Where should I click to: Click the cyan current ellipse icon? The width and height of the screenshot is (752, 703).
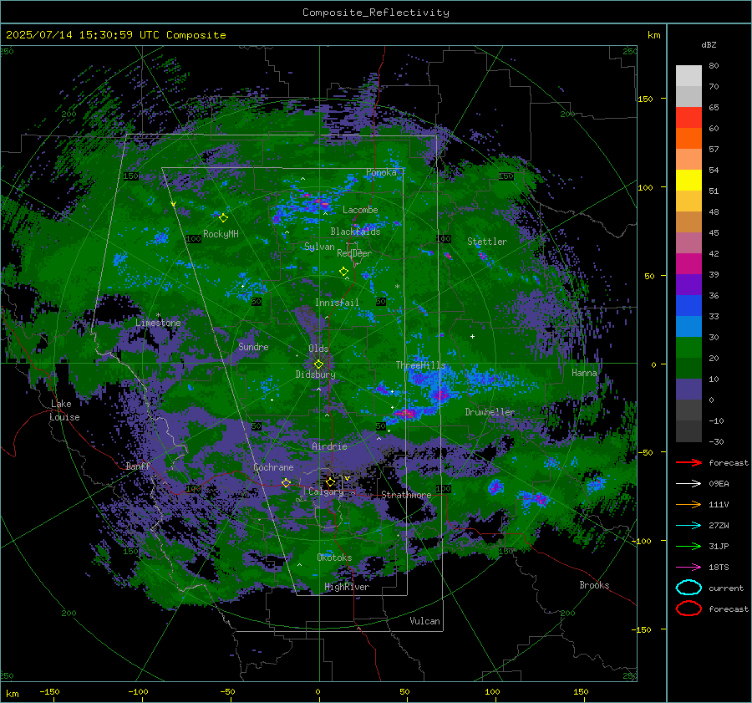tap(688, 588)
